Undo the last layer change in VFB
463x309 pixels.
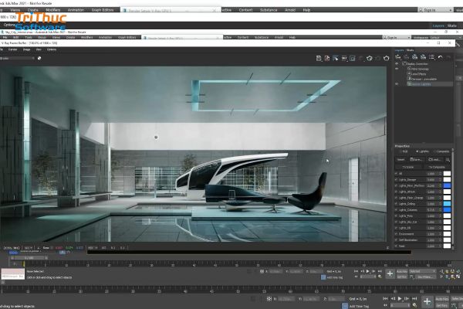pyautogui.click(x=440, y=57)
